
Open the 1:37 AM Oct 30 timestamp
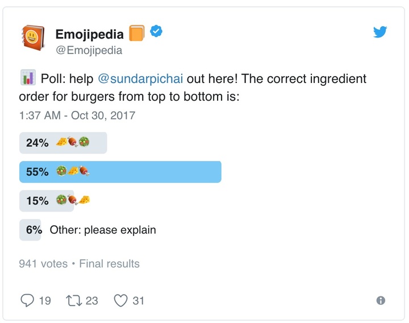[77, 115]
